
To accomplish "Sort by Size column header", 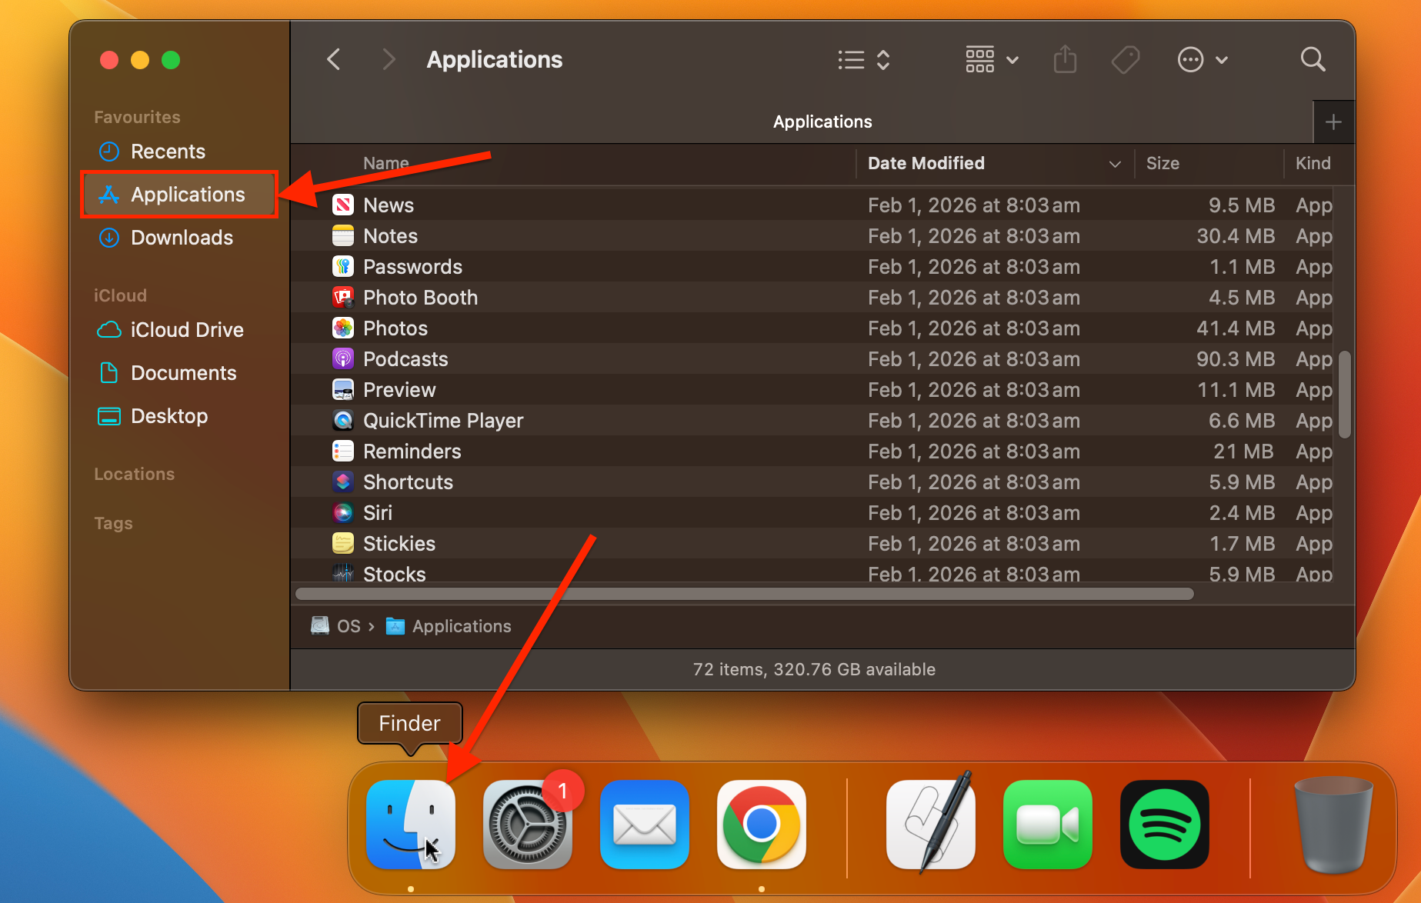I will pos(1162,163).
